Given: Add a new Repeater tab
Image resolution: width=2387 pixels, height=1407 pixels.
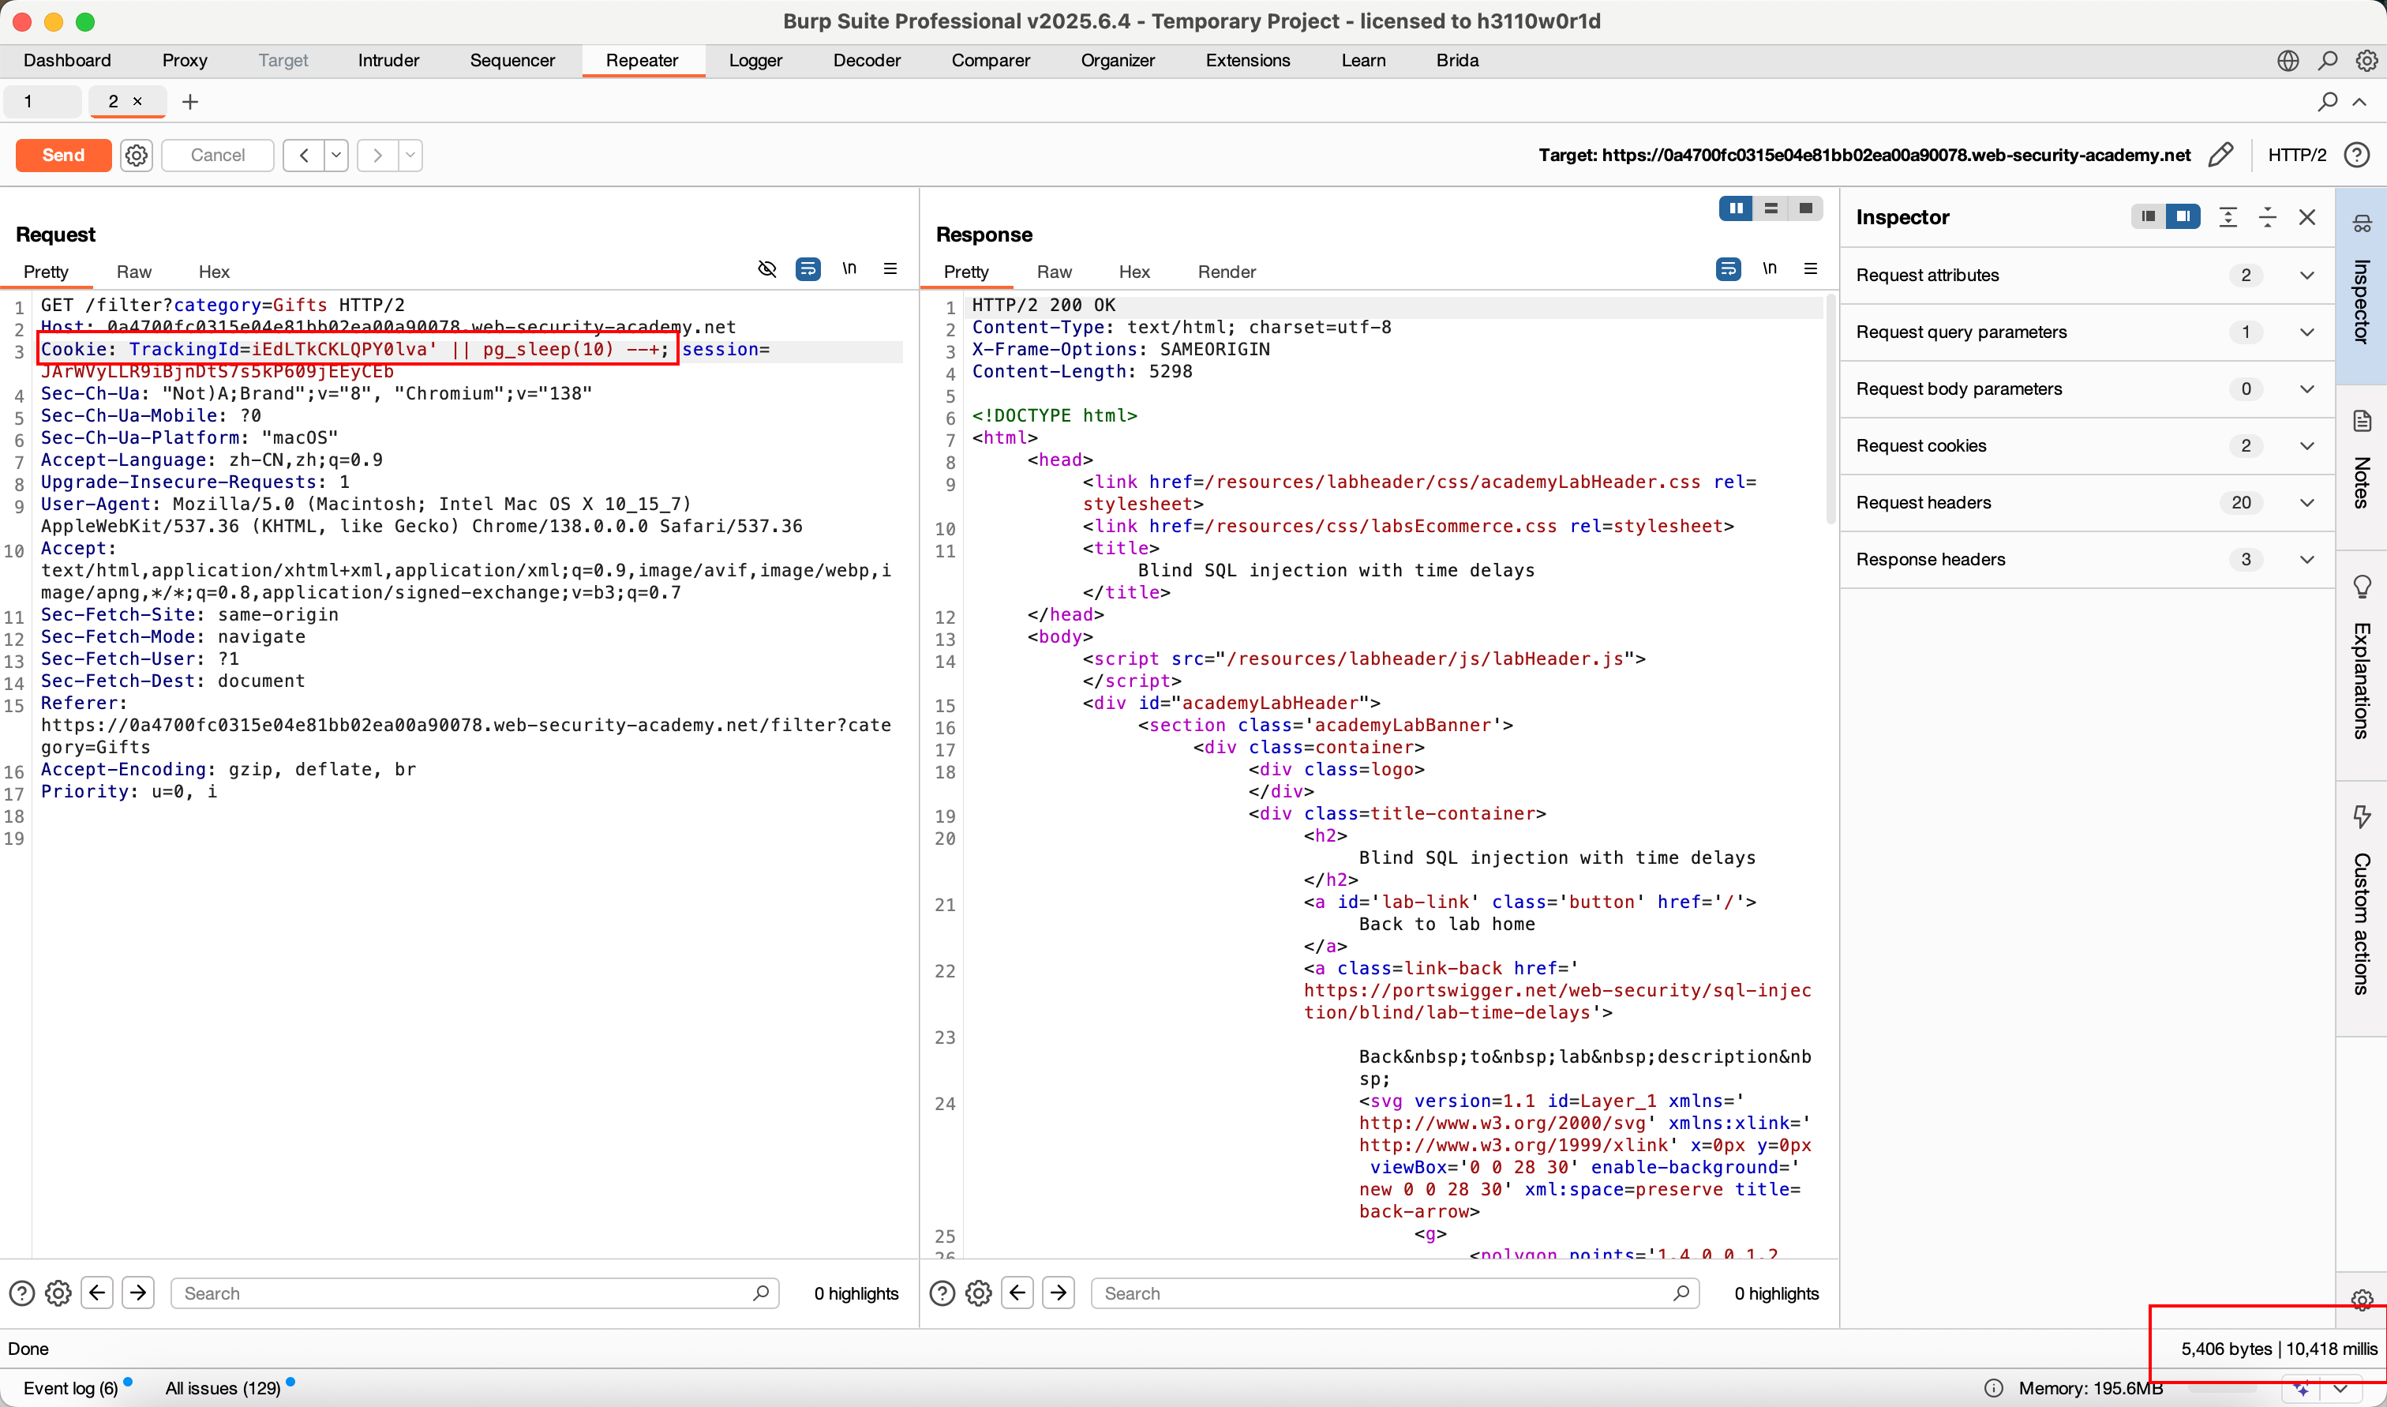Looking at the screenshot, I should click(x=189, y=101).
